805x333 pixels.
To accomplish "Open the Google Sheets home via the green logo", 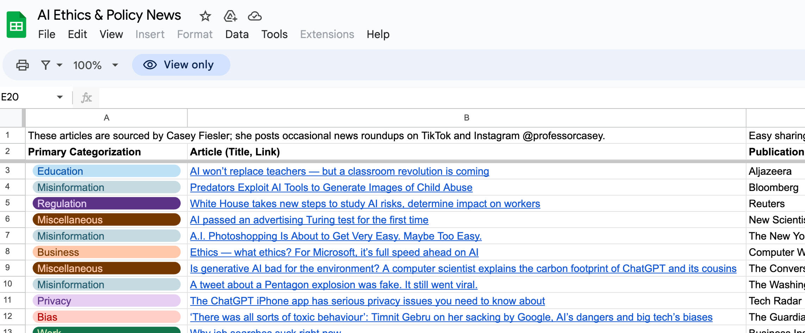I will (16, 25).
